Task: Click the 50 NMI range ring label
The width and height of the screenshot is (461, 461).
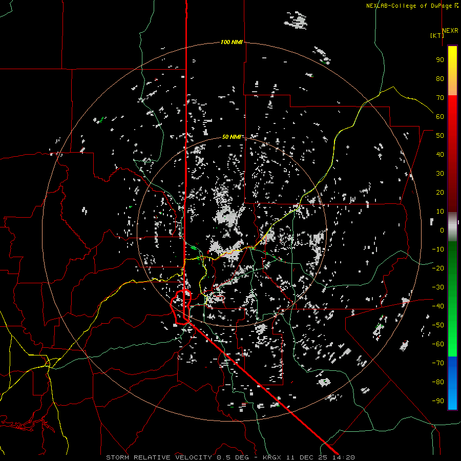Action: pos(232,137)
